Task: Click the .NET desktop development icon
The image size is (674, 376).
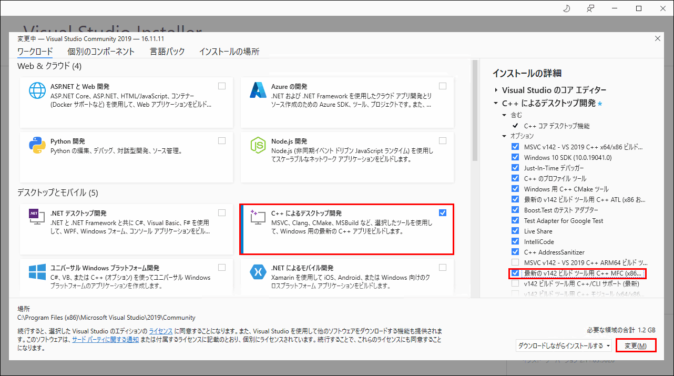Action: tap(37, 218)
